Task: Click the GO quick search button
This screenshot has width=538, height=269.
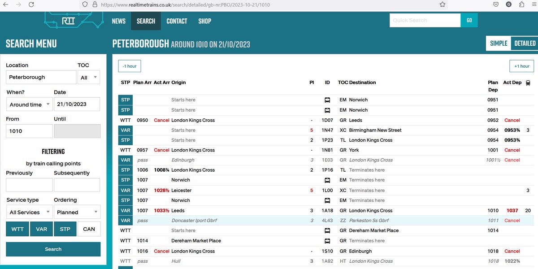Action: coord(469,20)
